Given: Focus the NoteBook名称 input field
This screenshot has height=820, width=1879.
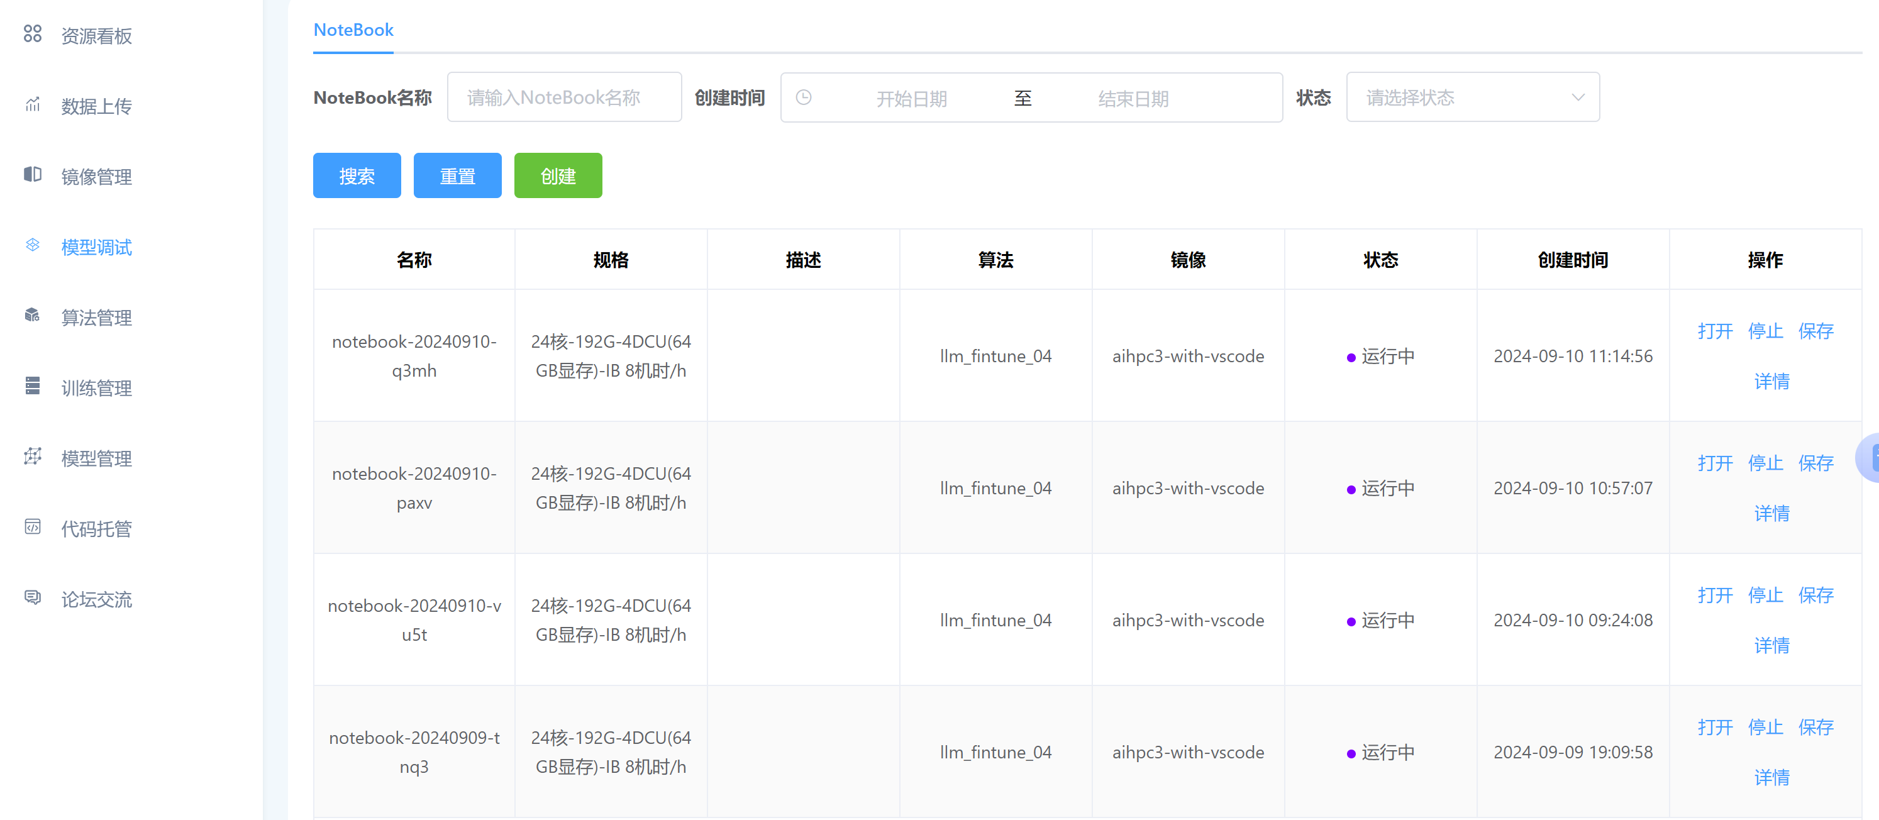Looking at the screenshot, I should point(564,97).
